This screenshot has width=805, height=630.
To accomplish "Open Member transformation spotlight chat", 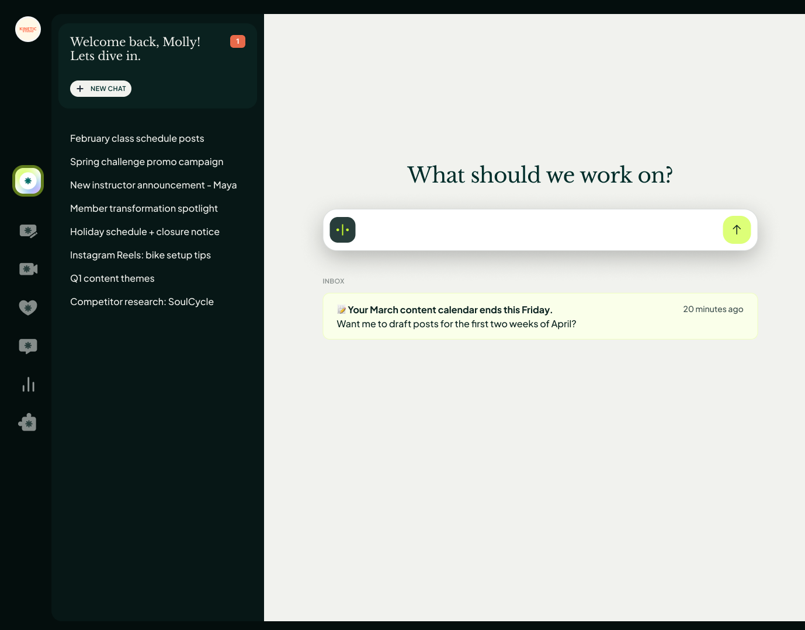I will pyautogui.click(x=144, y=208).
